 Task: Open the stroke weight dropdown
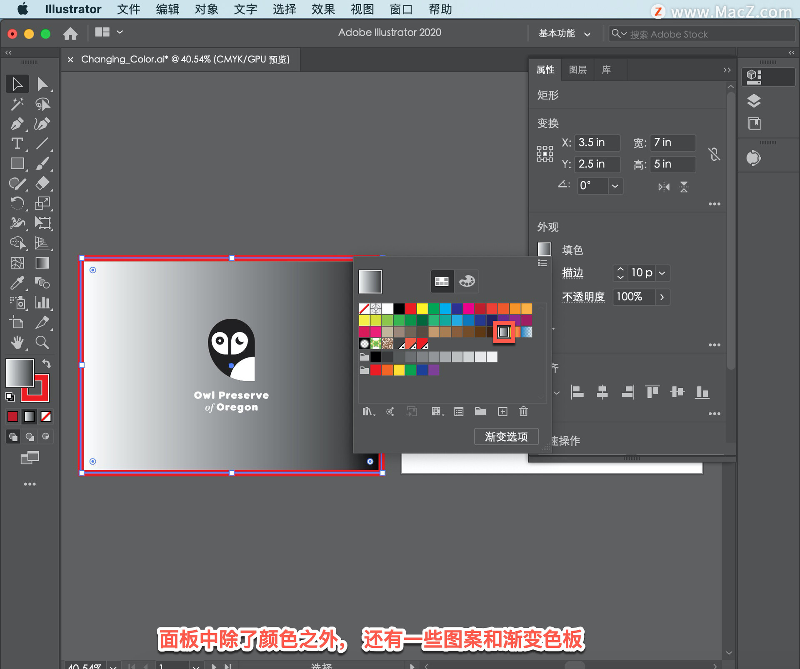click(x=662, y=273)
